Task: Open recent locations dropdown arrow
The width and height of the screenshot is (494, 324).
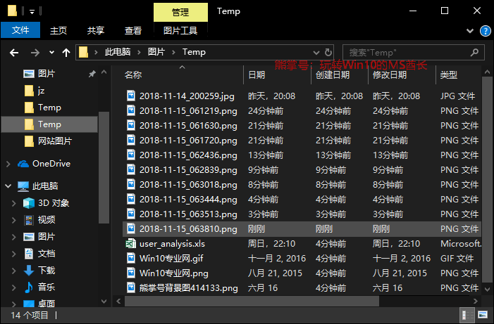Action: [x=51, y=53]
